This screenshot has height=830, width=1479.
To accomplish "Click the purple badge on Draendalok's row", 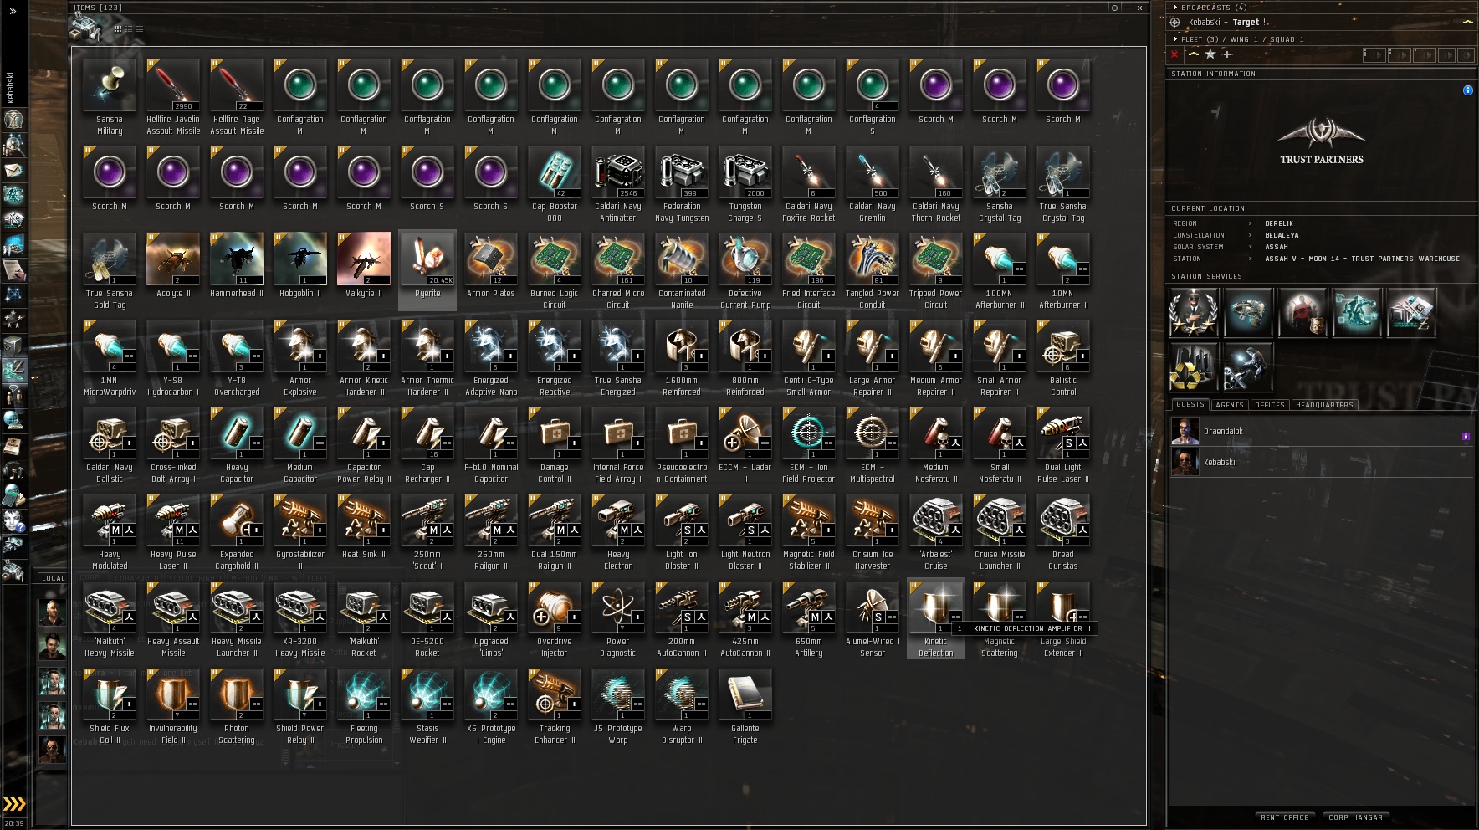I will point(1466,436).
